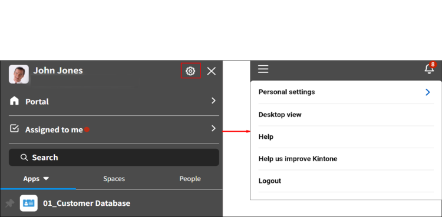
Task: Open the Portal menu item
Action: point(37,102)
